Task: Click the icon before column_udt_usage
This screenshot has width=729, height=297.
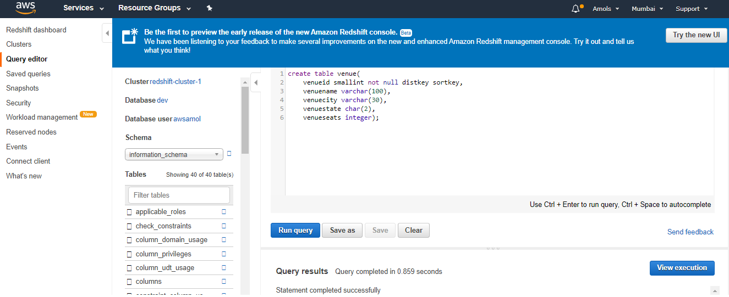Action: [x=129, y=268]
